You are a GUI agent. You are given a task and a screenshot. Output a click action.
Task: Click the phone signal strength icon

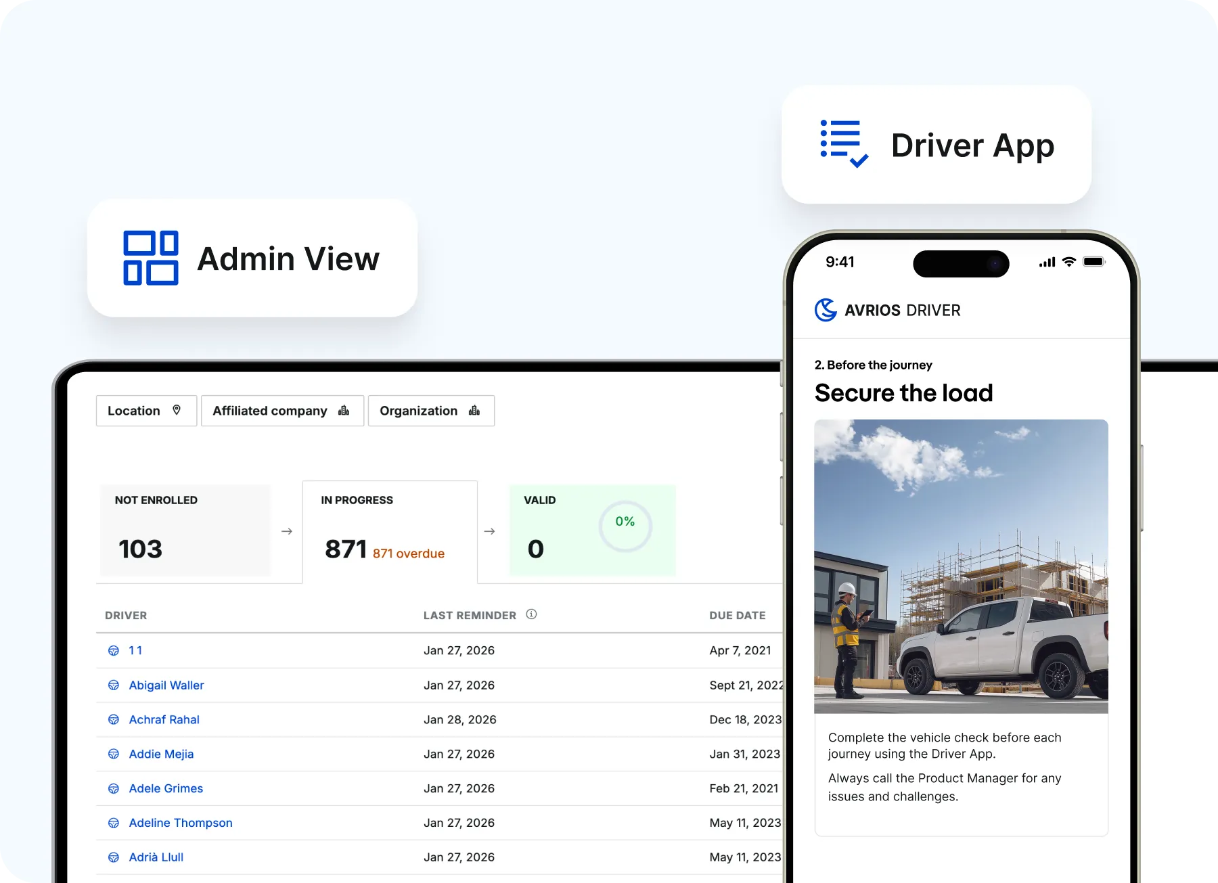point(1047,262)
